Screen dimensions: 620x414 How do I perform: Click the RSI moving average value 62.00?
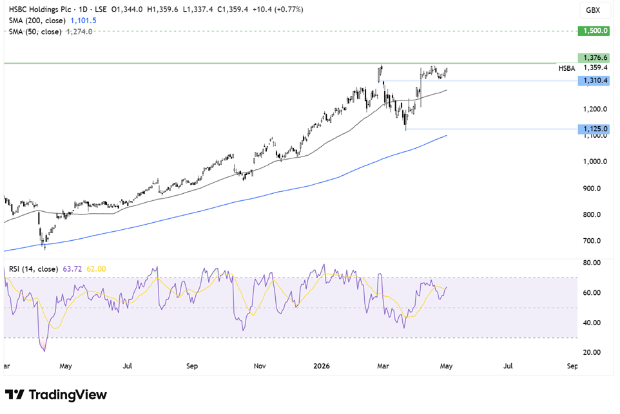click(x=96, y=269)
